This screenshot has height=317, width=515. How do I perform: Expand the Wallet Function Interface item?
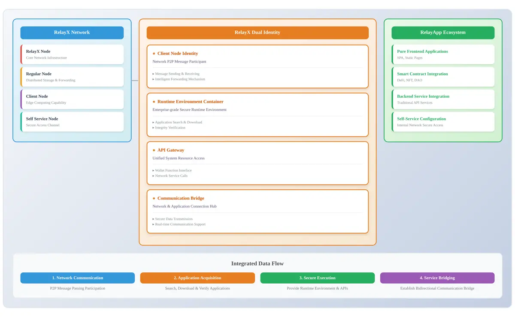pyautogui.click(x=173, y=170)
